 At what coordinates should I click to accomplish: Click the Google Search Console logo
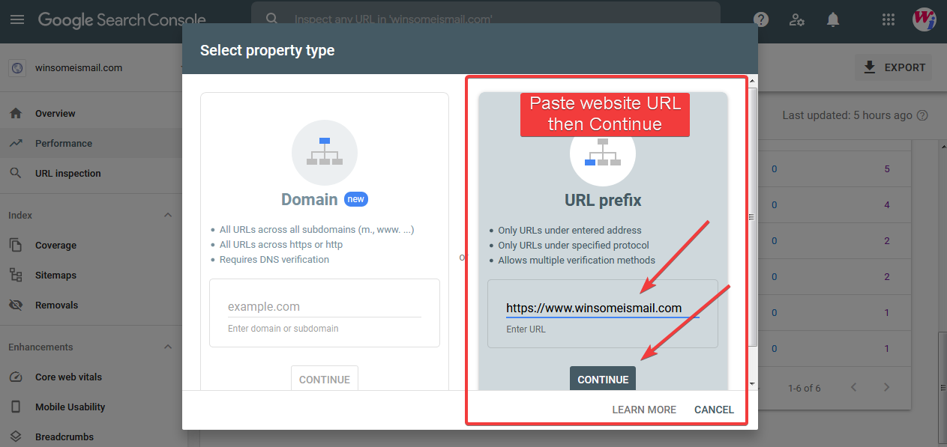[121, 20]
